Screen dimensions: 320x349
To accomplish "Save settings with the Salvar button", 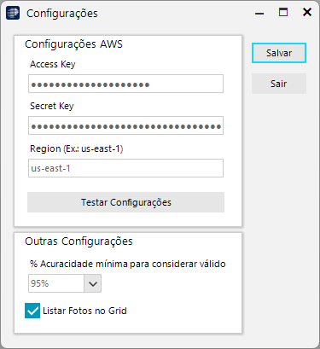I will pos(279,53).
